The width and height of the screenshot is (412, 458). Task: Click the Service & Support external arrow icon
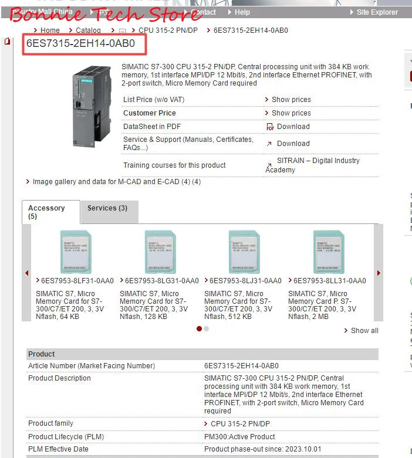[x=269, y=144]
